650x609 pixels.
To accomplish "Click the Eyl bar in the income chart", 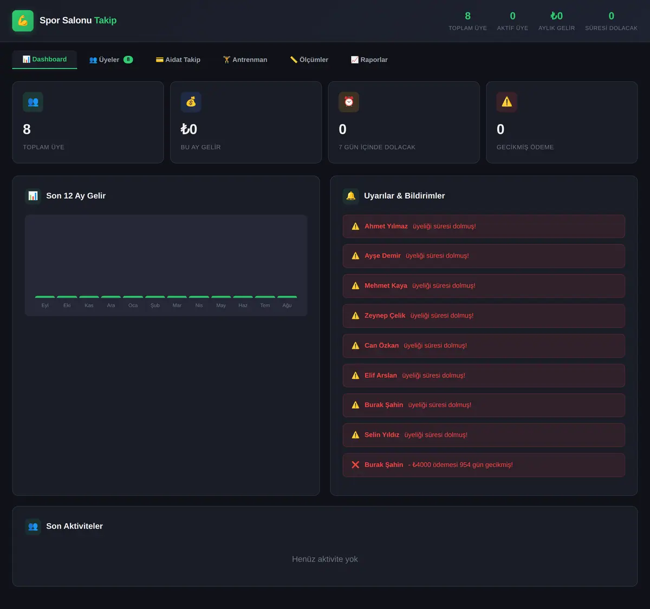I will tap(45, 297).
